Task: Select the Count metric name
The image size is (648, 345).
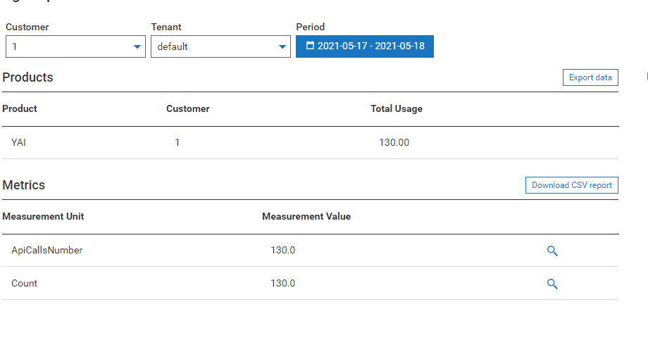Action: click(25, 283)
